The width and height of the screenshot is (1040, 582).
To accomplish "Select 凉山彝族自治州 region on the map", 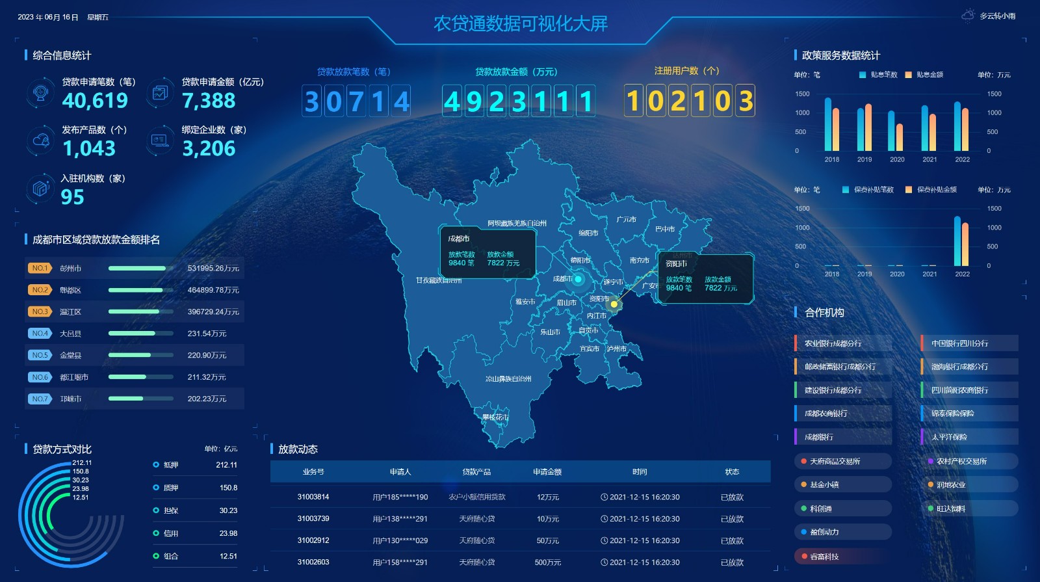I will [x=508, y=378].
